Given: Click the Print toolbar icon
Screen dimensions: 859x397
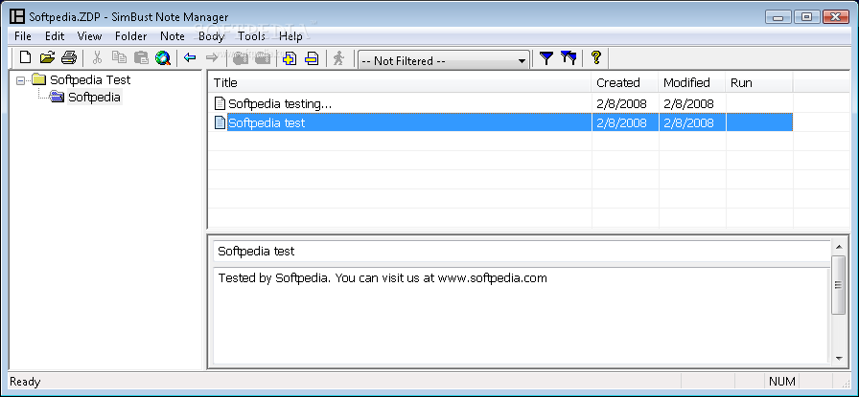Looking at the screenshot, I should click(x=69, y=57).
